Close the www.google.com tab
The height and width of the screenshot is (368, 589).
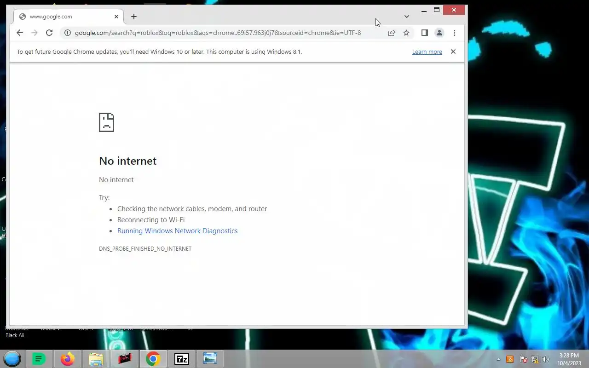point(116,17)
